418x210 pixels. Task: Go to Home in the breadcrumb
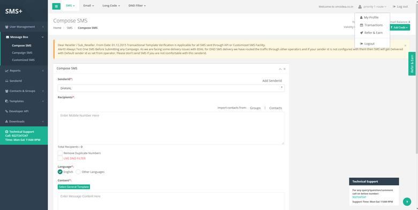pyautogui.click(x=57, y=28)
